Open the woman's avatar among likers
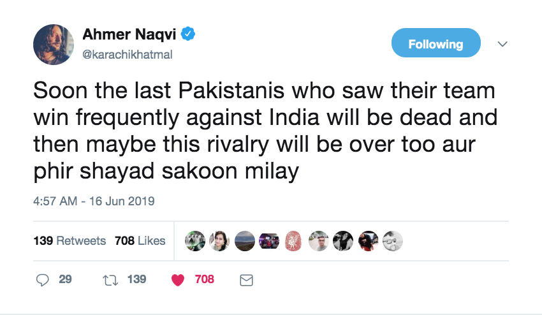 click(219, 241)
